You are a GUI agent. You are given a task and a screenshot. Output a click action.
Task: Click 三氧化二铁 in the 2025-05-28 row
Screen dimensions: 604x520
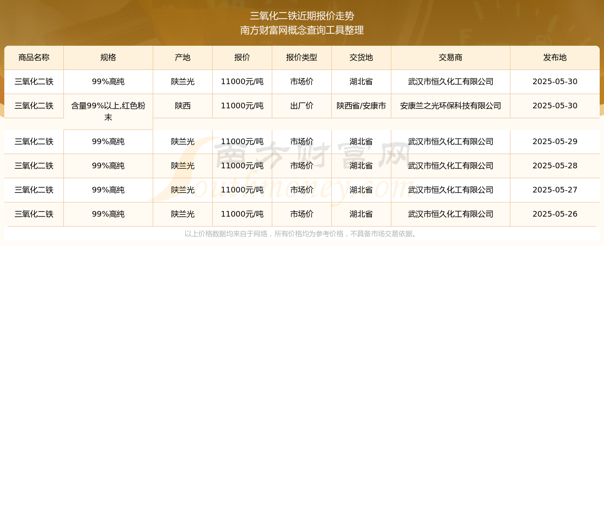click(34, 166)
